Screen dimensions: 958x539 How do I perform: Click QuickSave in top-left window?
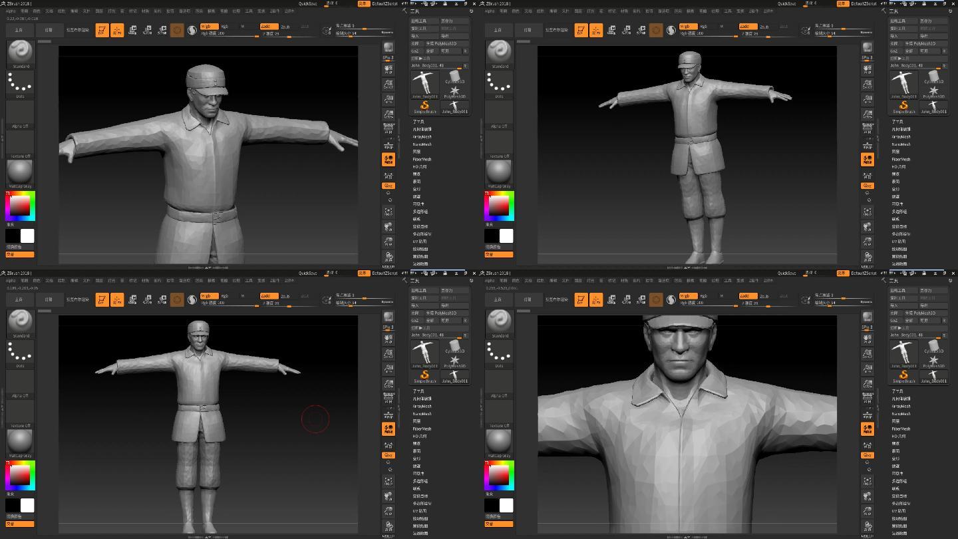tap(308, 3)
